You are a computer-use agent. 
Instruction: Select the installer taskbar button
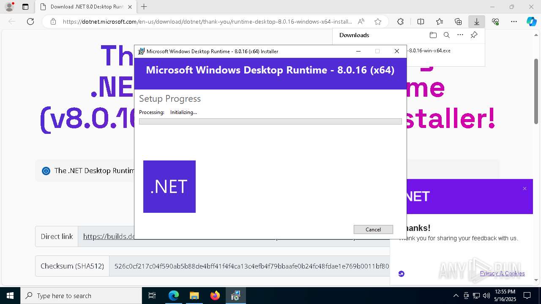point(235,296)
